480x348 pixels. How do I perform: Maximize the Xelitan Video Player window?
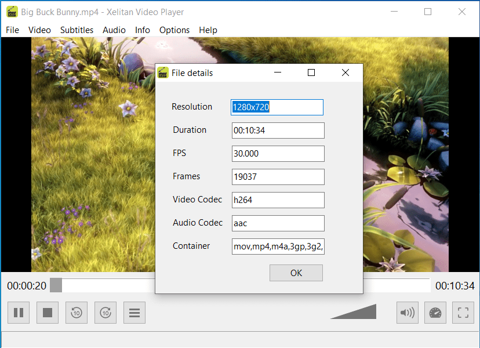pos(428,12)
